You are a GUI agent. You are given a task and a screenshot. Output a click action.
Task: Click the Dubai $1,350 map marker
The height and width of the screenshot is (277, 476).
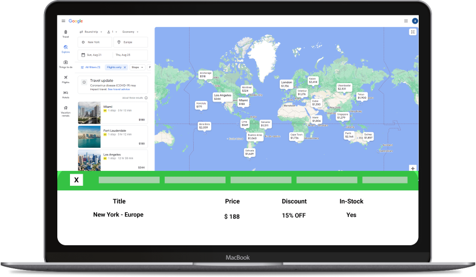(x=316, y=103)
